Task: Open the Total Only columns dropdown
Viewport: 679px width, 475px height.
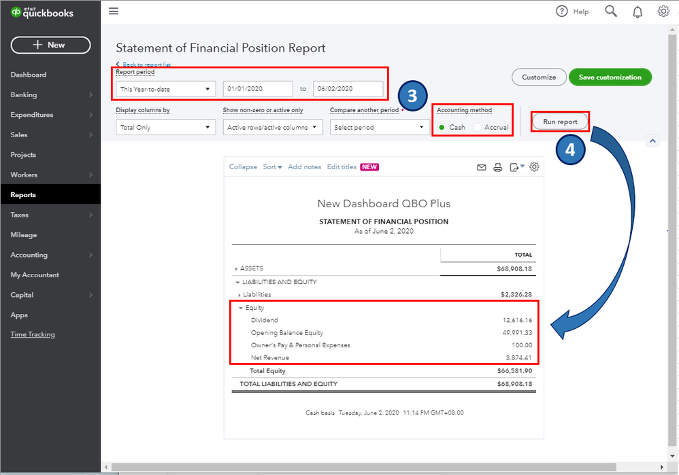Action: click(165, 127)
